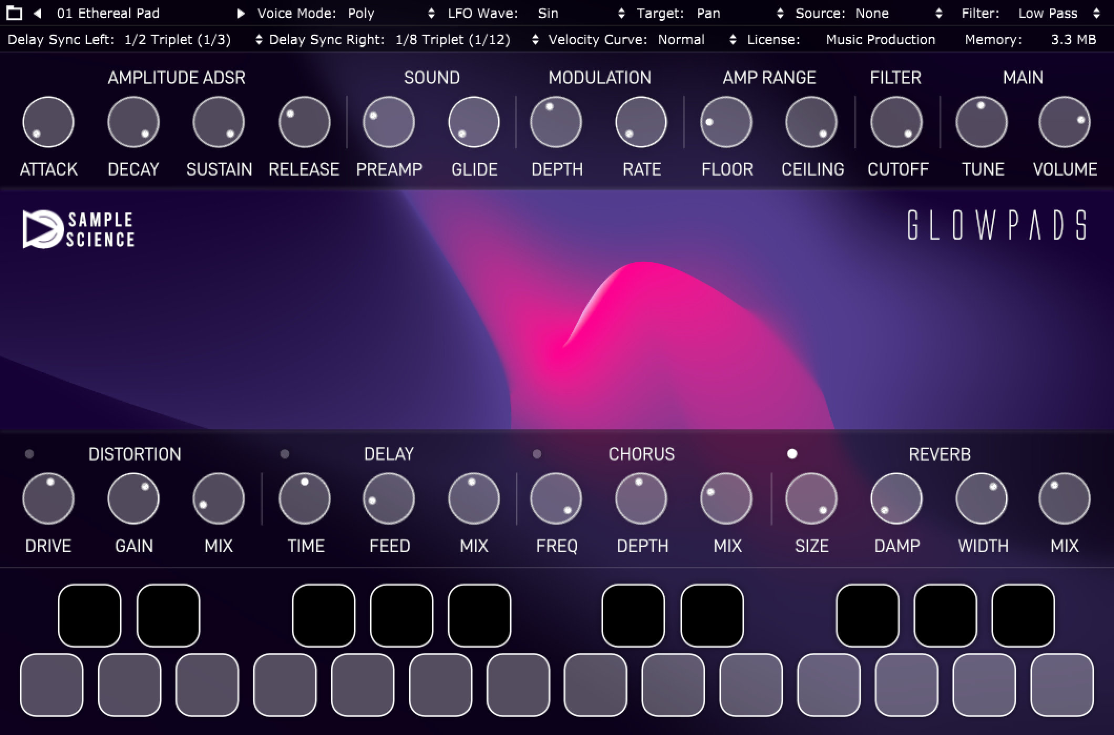Disable the Reverb effect toggle
This screenshot has width=1114, height=735.
point(792,454)
